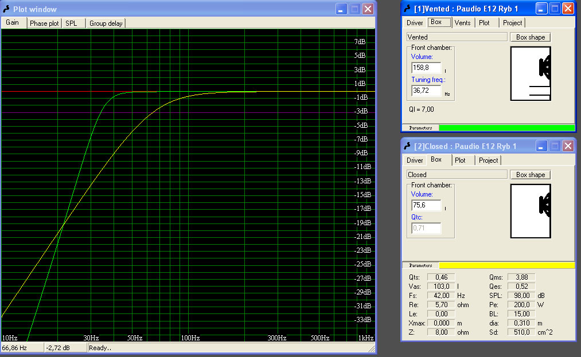The width and height of the screenshot is (581, 357).
Task: Click the SPL value 98,00
Action: [x=521, y=296]
